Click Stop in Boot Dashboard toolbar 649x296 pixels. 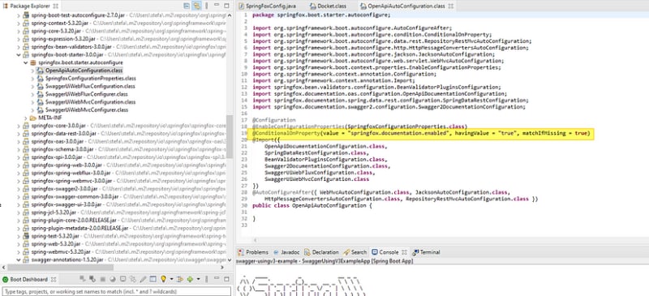pyautogui.click(x=103, y=279)
